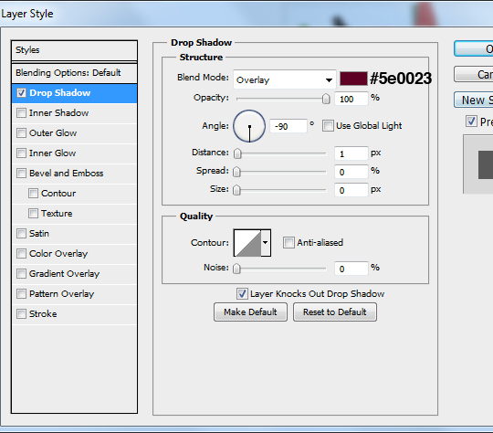
Task: Click the Spread value field
Action: click(351, 172)
